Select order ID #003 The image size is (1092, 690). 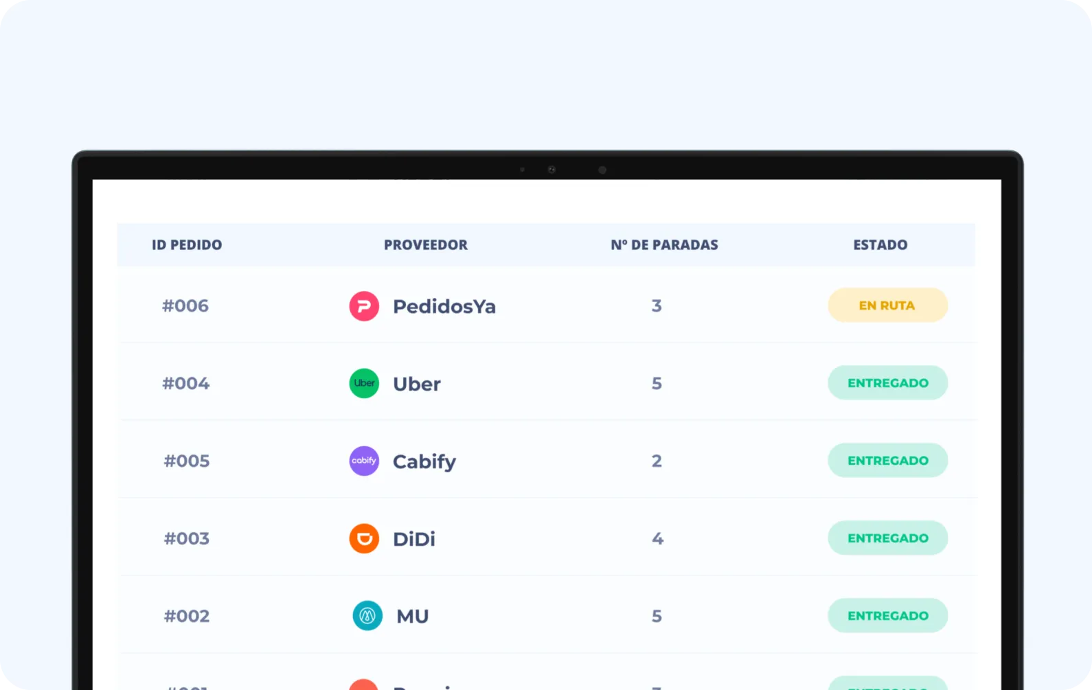(187, 538)
